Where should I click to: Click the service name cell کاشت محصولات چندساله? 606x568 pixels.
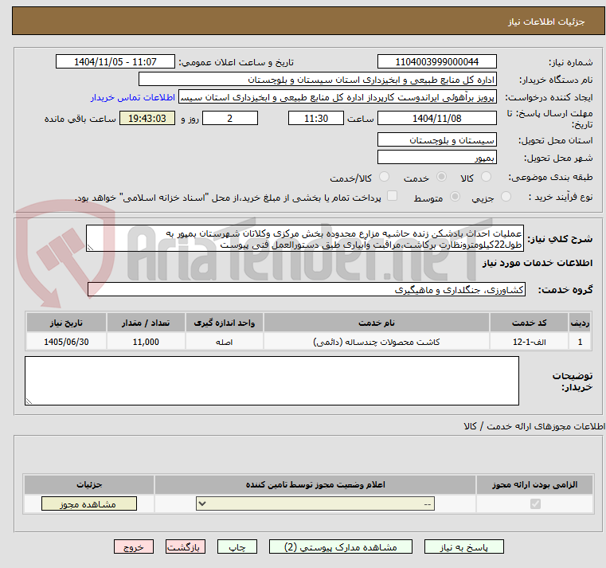point(377,343)
